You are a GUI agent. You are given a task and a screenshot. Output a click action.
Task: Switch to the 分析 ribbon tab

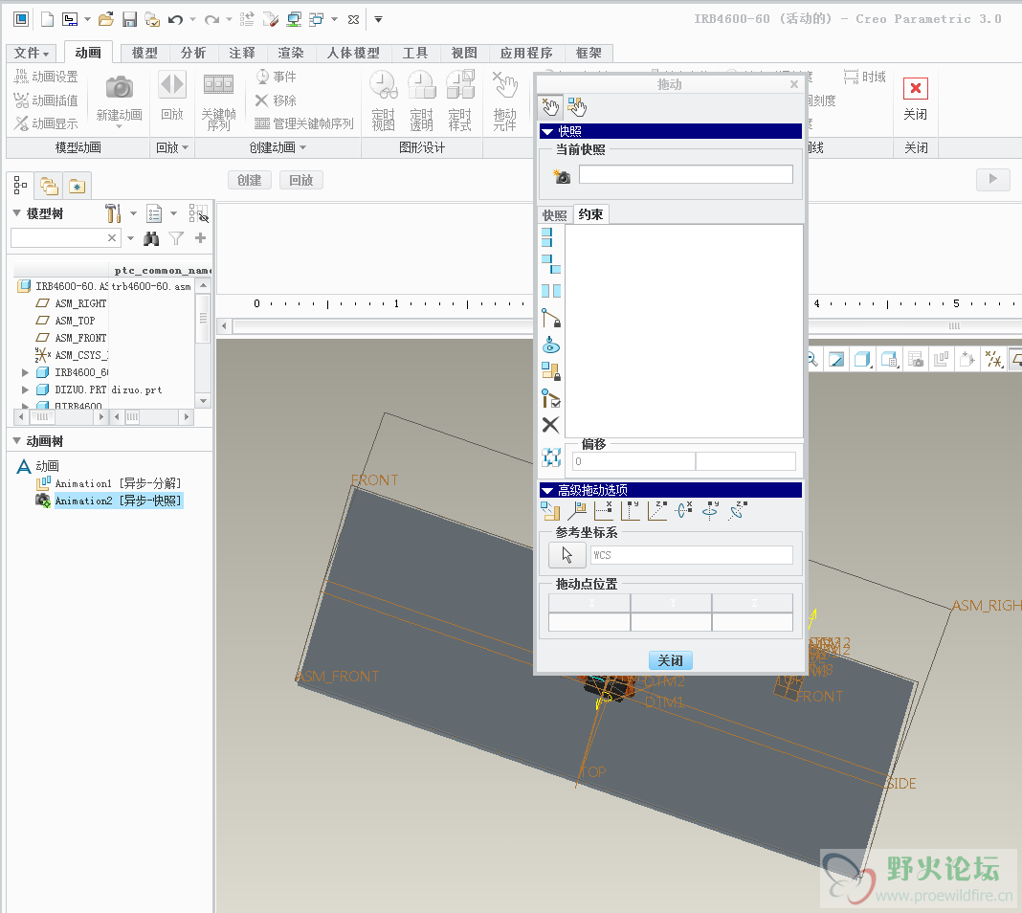193,54
